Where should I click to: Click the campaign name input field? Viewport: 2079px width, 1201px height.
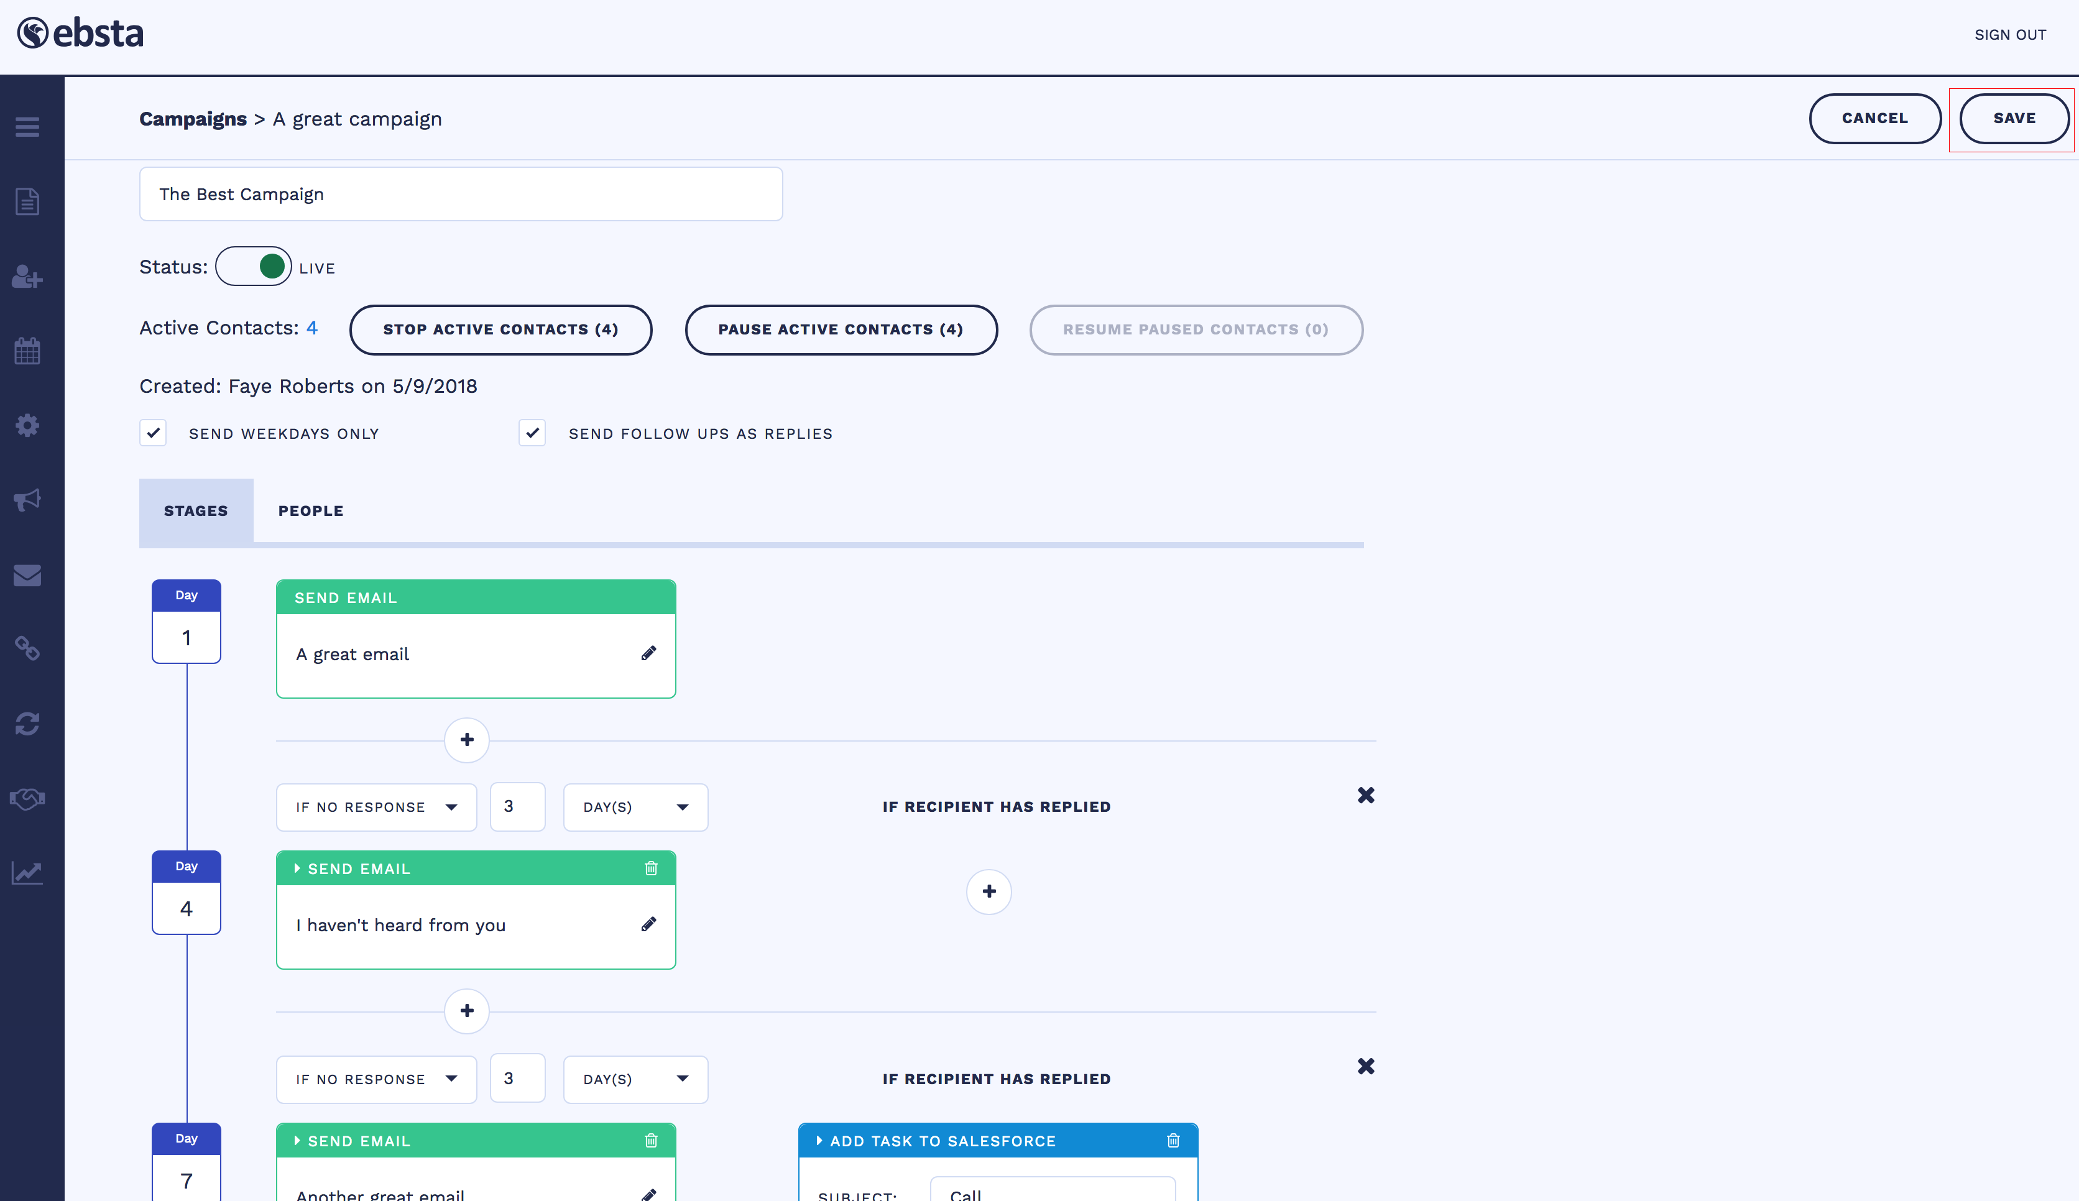pos(460,194)
